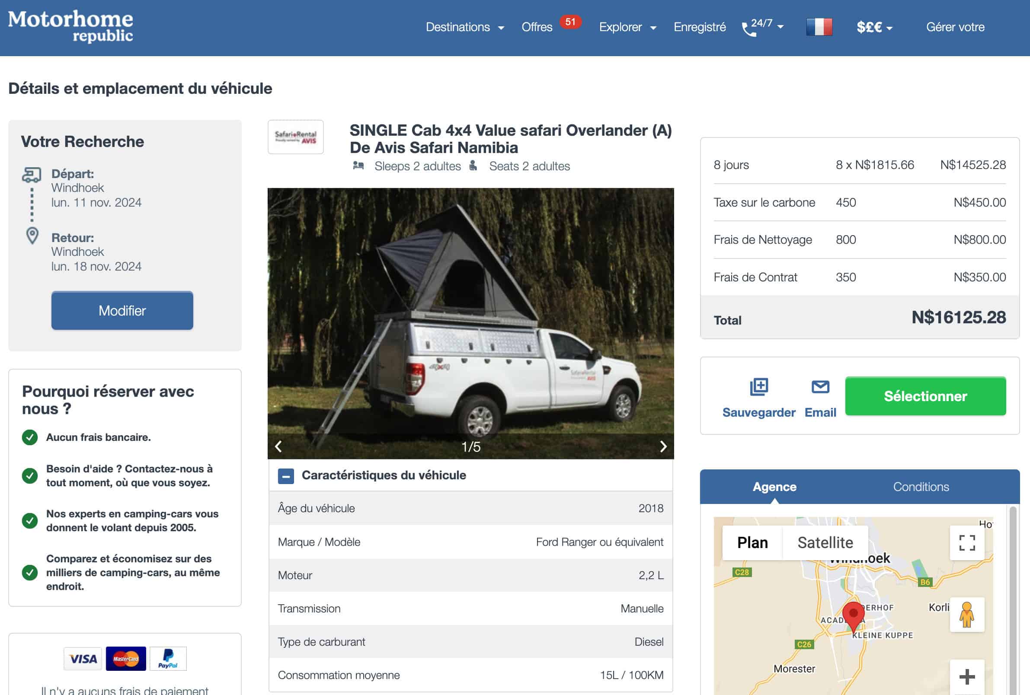1030x695 pixels.
Task: Open the Explorer dropdown menu
Action: click(x=627, y=27)
